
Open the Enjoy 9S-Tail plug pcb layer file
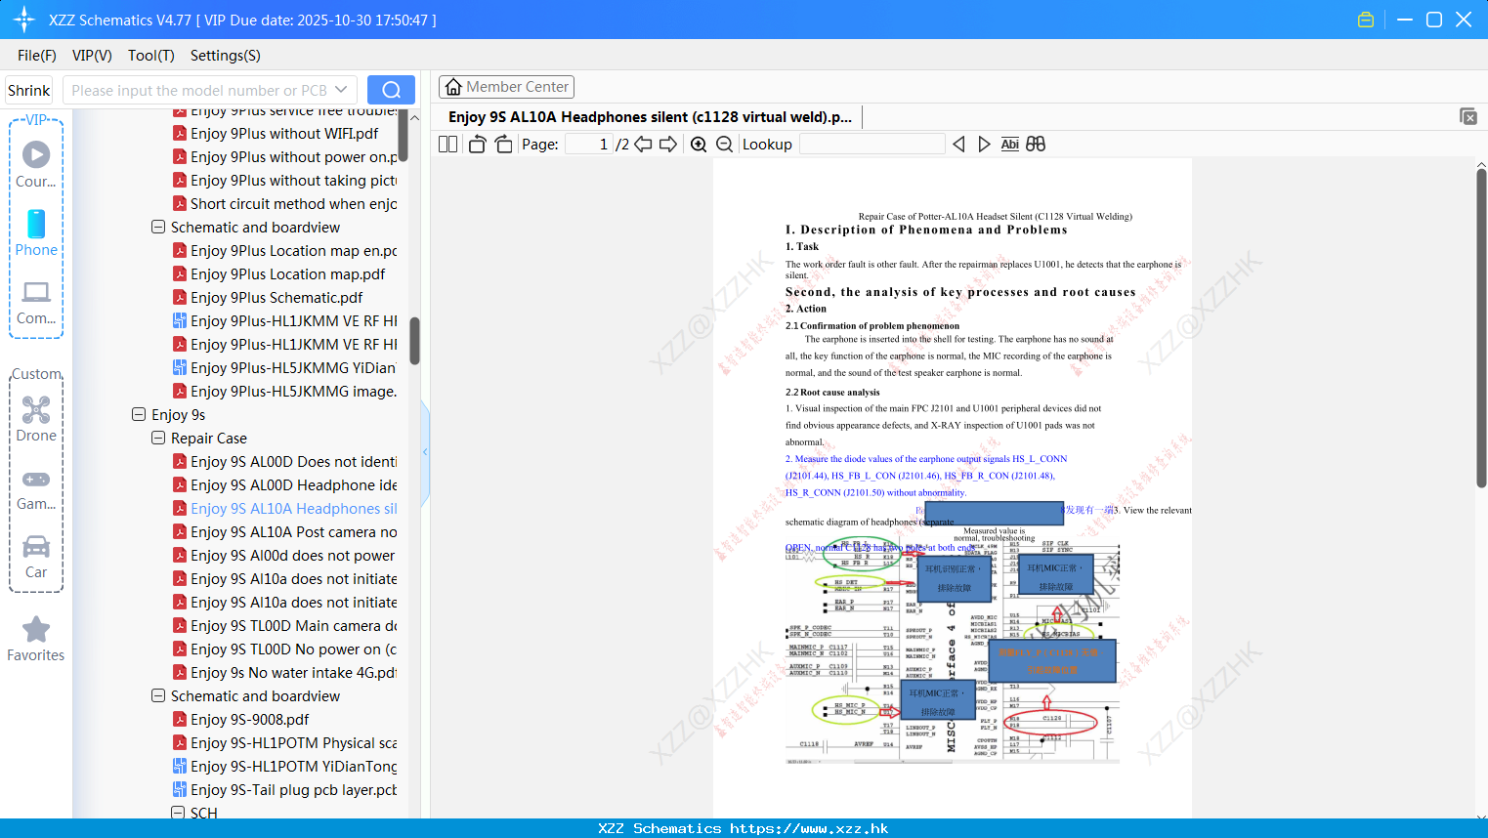(x=284, y=789)
